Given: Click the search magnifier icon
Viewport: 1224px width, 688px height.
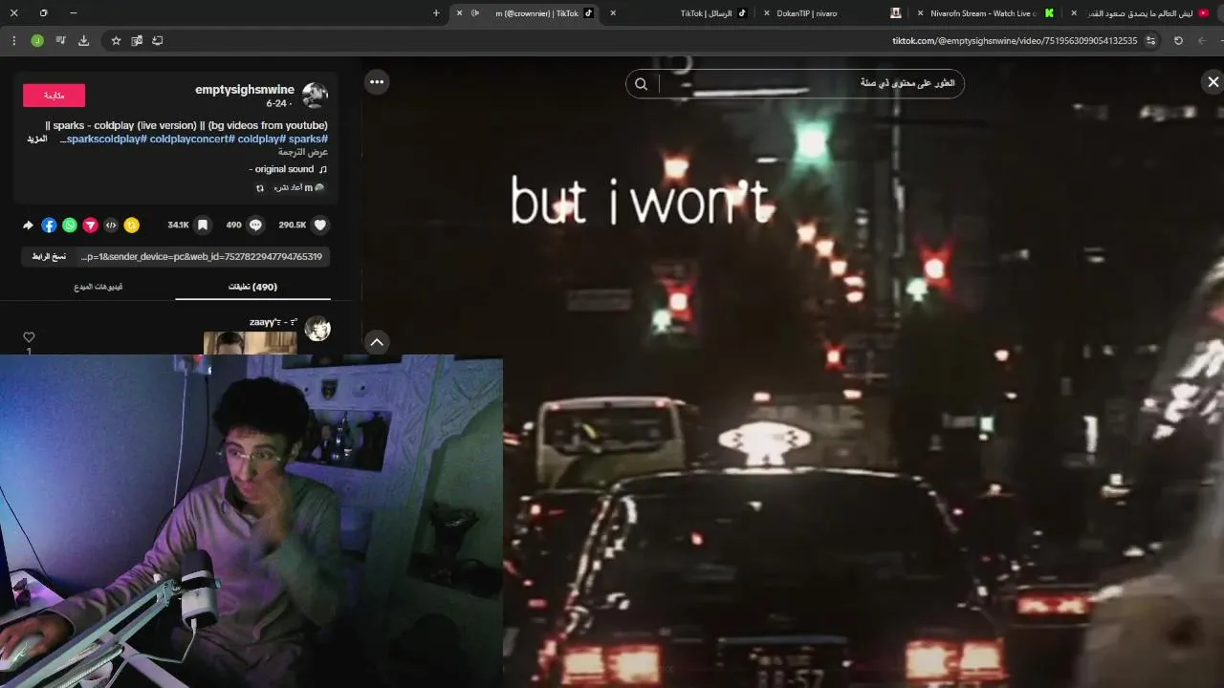Looking at the screenshot, I should (x=642, y=84).
